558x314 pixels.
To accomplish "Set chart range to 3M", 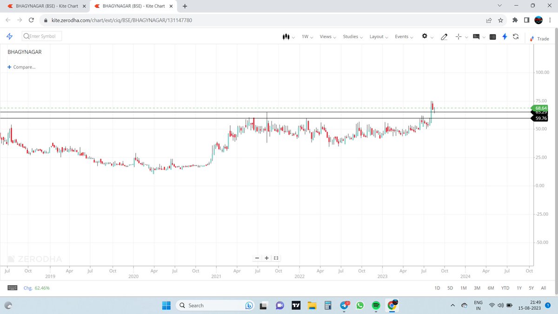I will (x=477, y=288).
